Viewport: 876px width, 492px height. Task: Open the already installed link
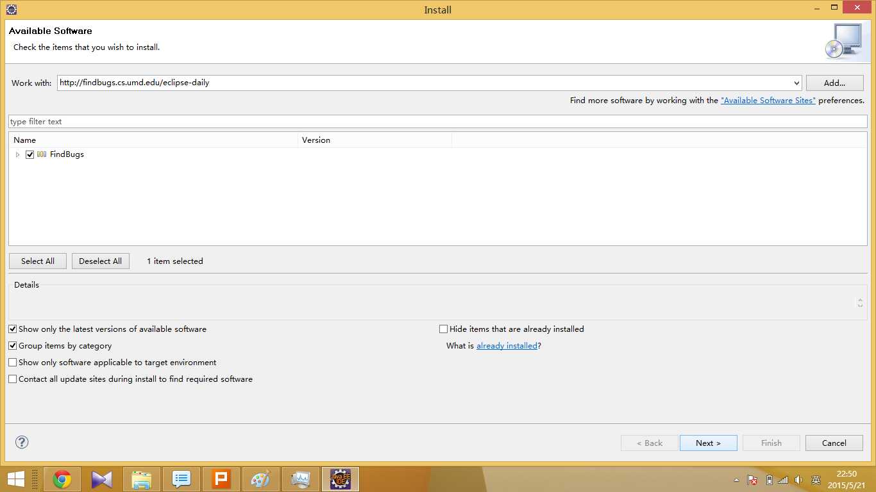point(507,346)
